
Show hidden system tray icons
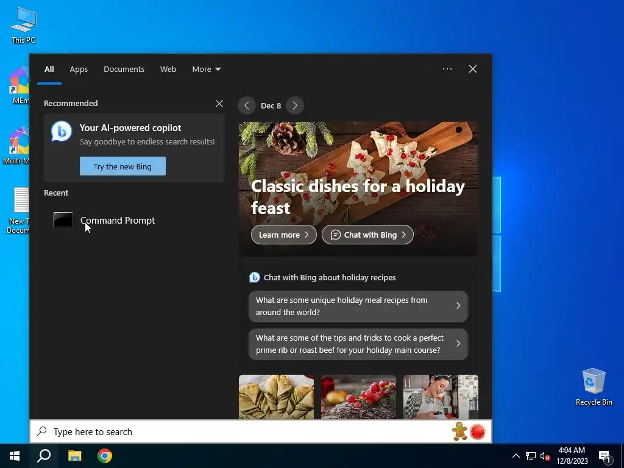tap(516, 456)
